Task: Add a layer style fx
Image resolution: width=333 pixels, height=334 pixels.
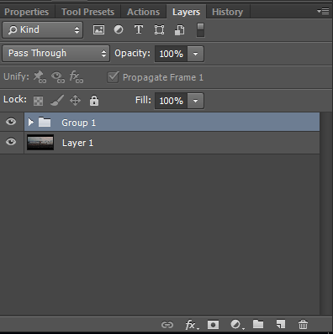Action: tap(192, 325)
